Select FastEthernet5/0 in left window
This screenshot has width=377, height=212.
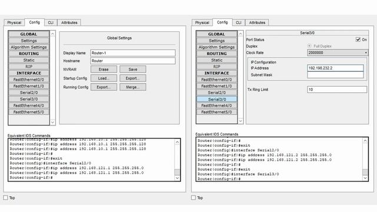click(29, 112)
